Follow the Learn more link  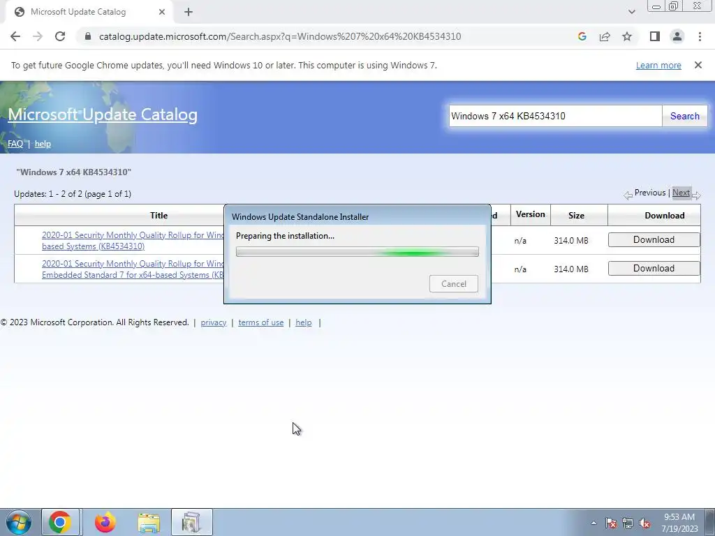[x=658, y=65]
